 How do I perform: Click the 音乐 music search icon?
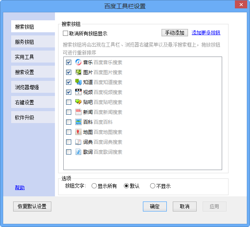78,62
